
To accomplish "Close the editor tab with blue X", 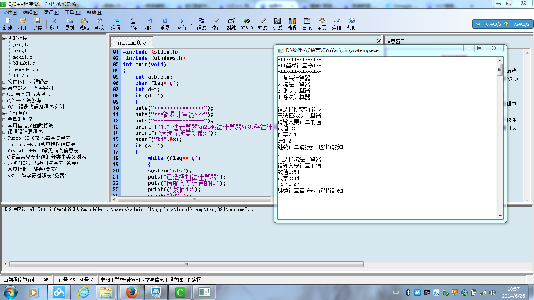I will [378, 41].
